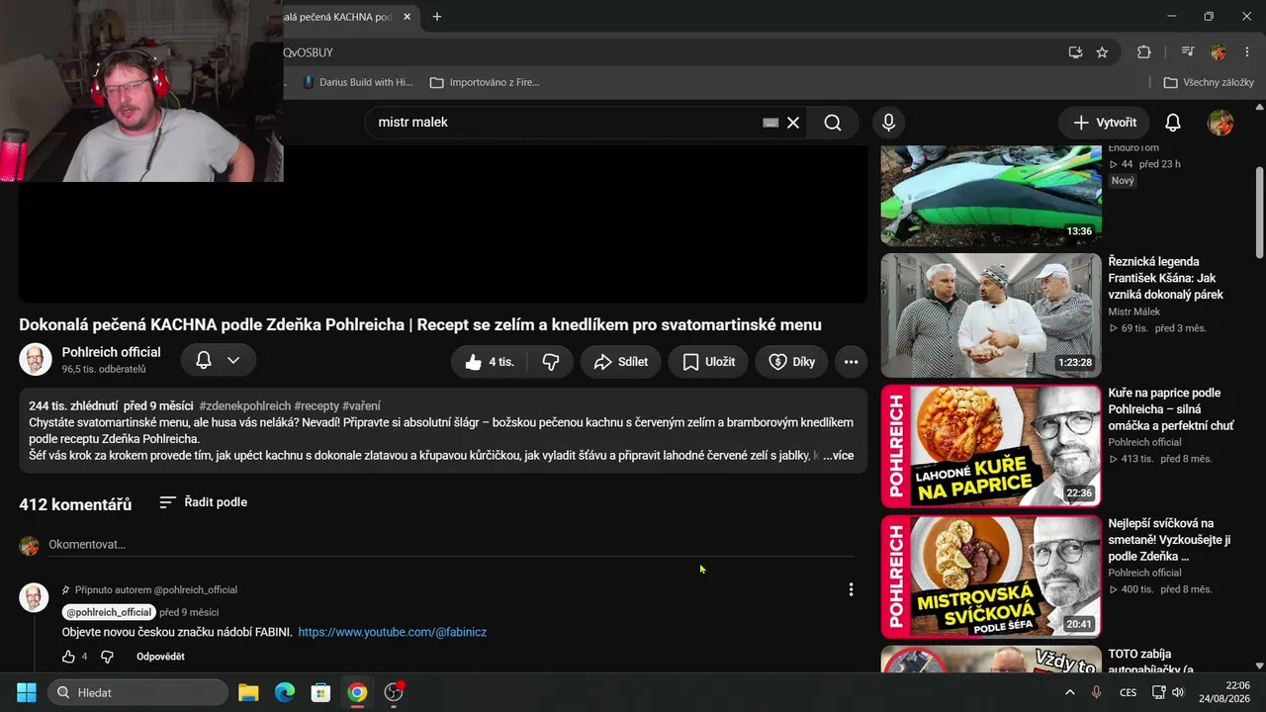The image size is (1266, 712).
Task: Open Pohlreich official channel avatar
Action: [36, 360]
